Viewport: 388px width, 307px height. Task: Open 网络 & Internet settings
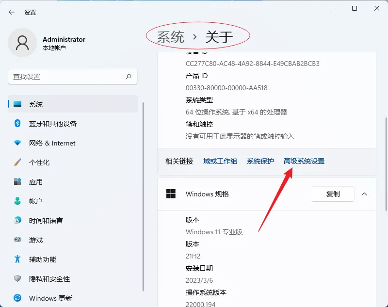[x=73, y=143]
